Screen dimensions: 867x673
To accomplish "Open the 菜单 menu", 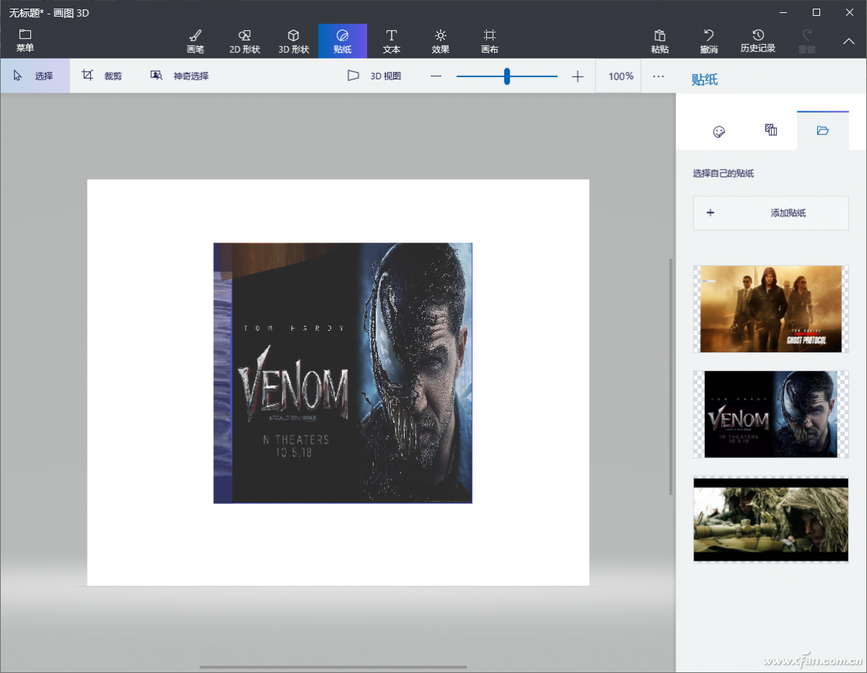I will point(25,41).
